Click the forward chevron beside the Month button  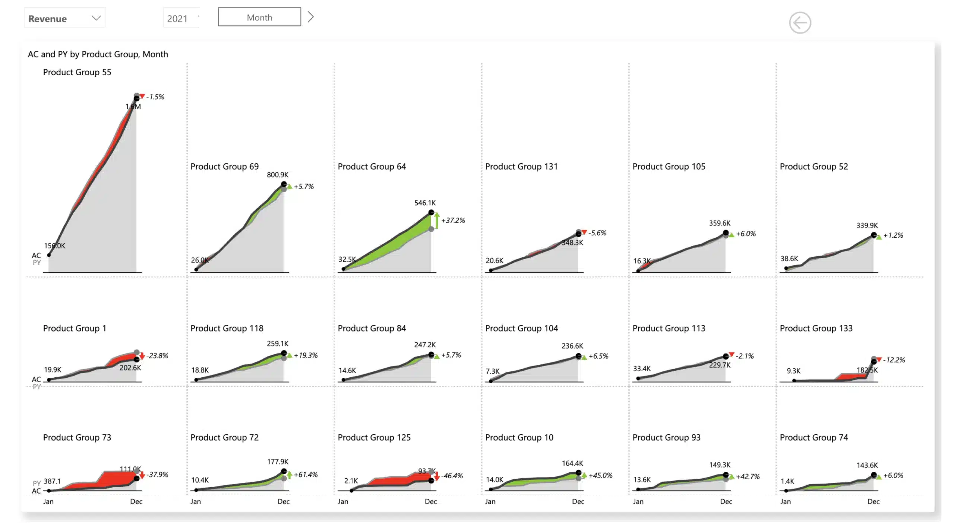[311, 17]
